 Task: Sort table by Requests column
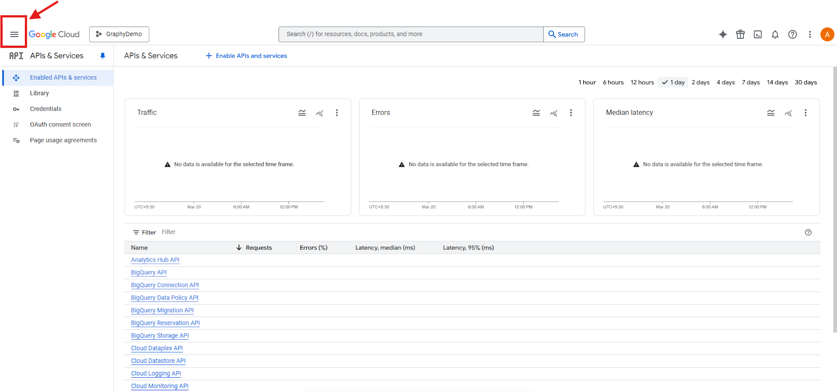click(259, 248)
